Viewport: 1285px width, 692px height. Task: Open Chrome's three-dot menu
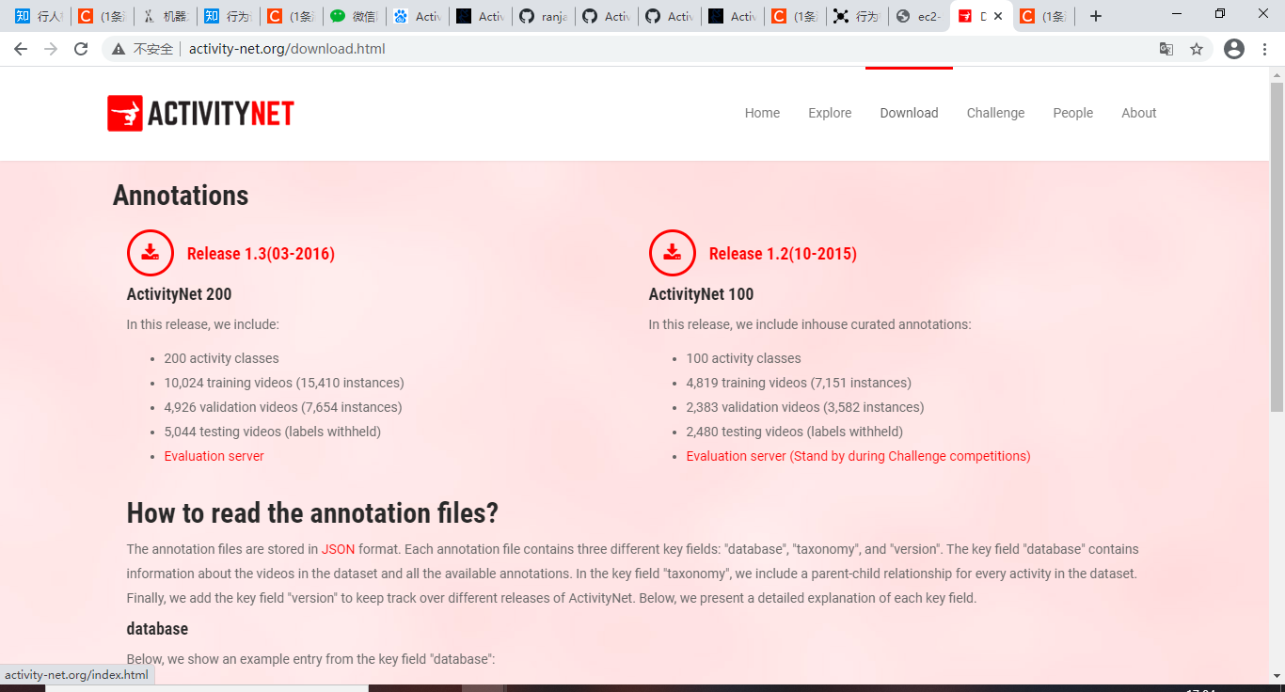[x=1264, y=48]
